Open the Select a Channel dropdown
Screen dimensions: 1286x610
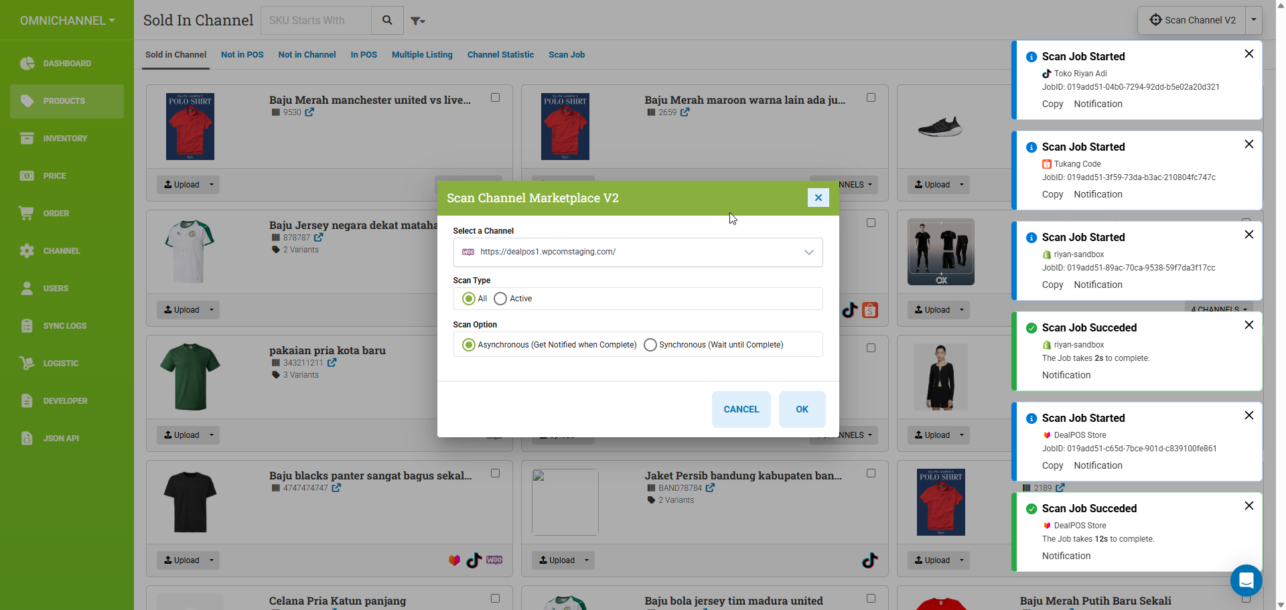click(638, 252)
